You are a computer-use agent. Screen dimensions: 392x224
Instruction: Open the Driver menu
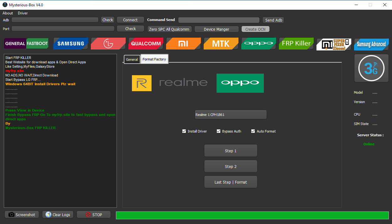click(x=22, y=13)
